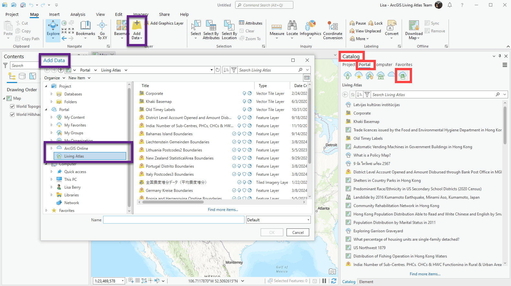Click the Download Map icon
Image resolution: width=511 pixels, height=286 pixels.
(x=414, y=25)
